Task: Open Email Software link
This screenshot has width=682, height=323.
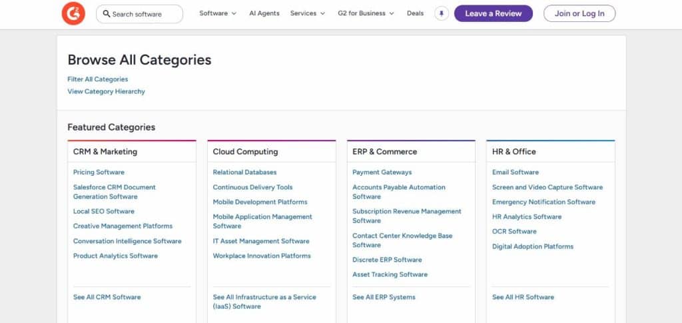Action: [x=515, y=172]
